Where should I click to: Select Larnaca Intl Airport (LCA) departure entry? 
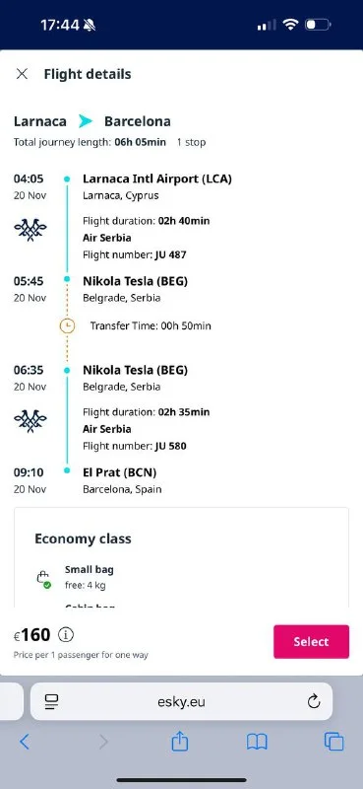pyautogui.click(x=157, y=179)
